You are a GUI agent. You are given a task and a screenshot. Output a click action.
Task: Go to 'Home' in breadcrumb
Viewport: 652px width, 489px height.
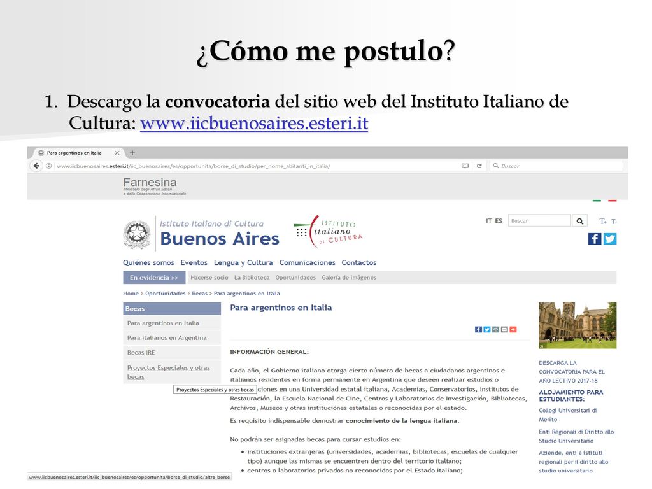pos(131,293)
